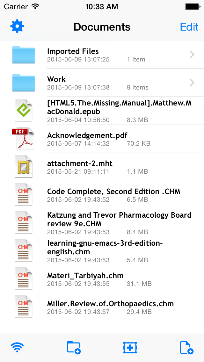
Task: Tap the CHM icon for Code Complete
Action: [x=23, y=194]
